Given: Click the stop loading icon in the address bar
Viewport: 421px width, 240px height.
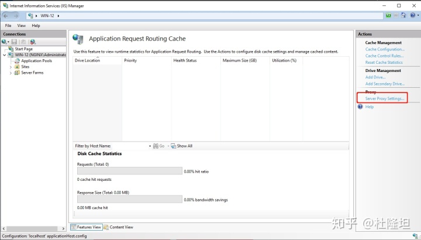Looking at the screenshot, I should click(396, 16).
